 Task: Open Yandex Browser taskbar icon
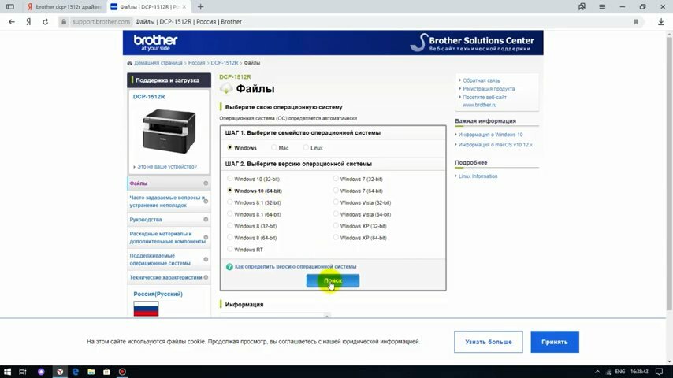coord(60,372)
